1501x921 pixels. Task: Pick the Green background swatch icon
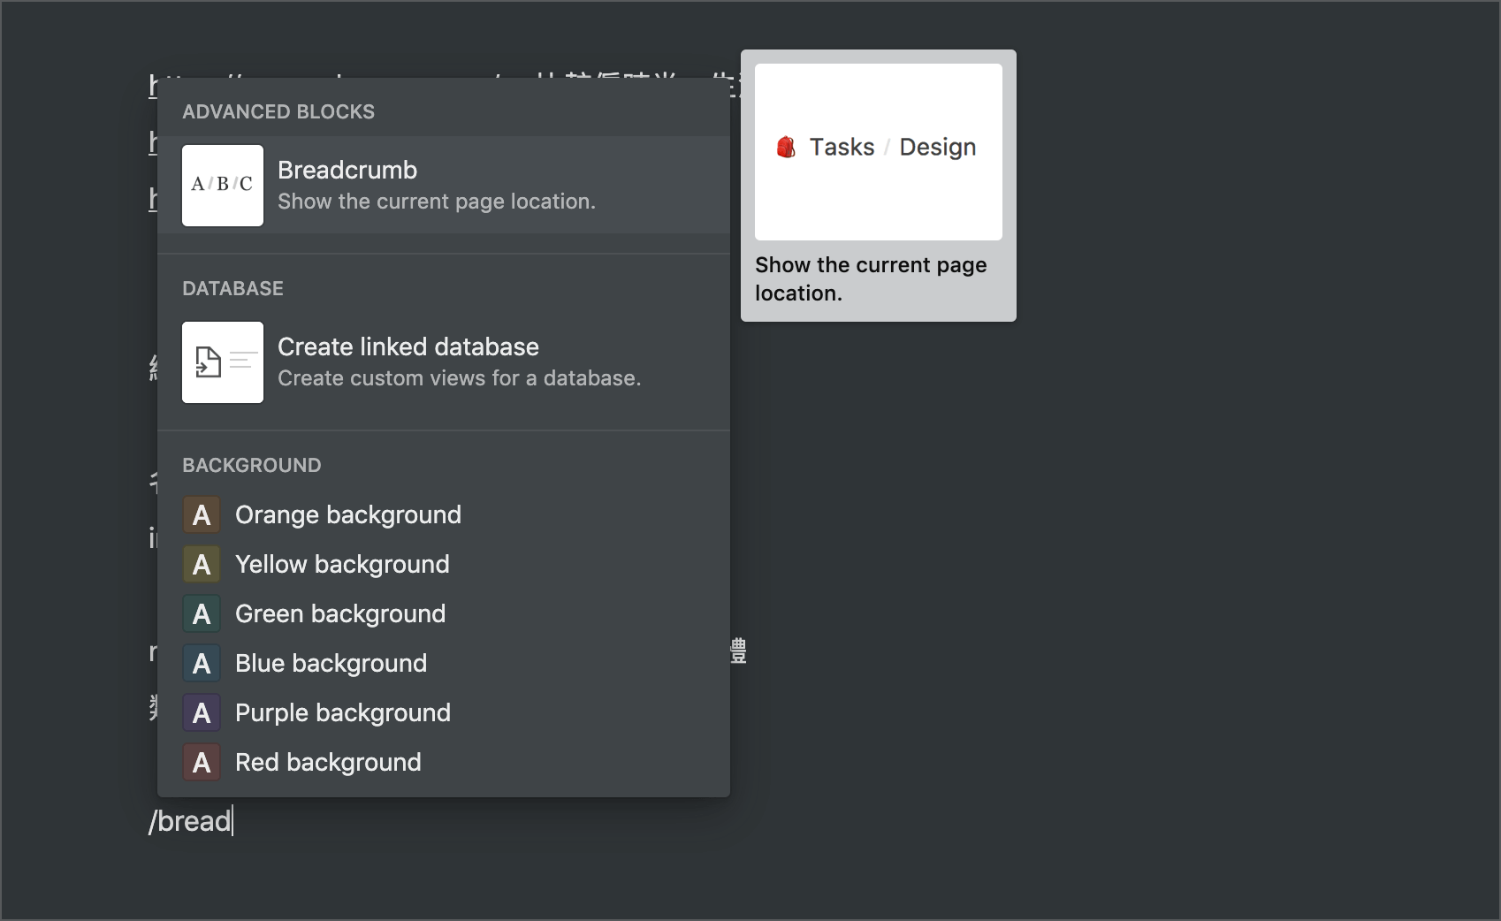coord(202,613)
